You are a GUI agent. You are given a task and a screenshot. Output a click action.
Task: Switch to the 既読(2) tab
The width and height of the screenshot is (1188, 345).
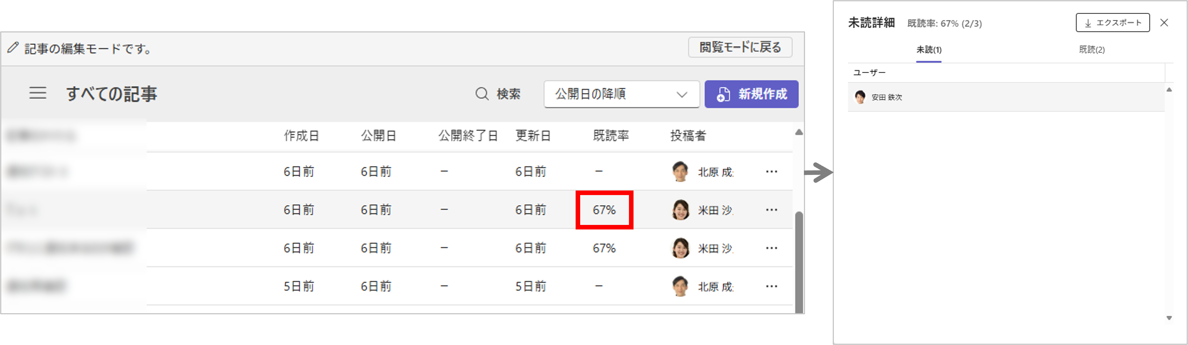pyautogui.click(x=1092, y=50)
